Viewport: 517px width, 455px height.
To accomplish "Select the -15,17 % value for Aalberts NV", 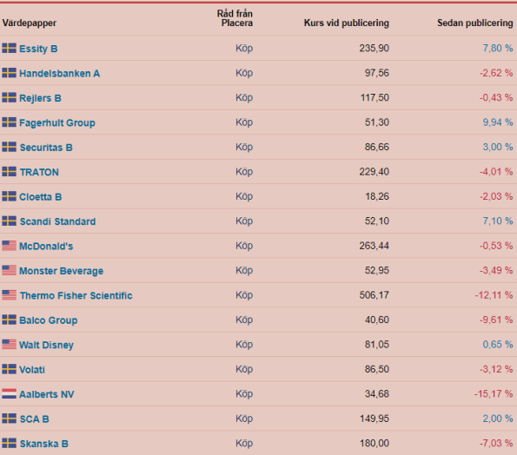I will click(494, 394).
